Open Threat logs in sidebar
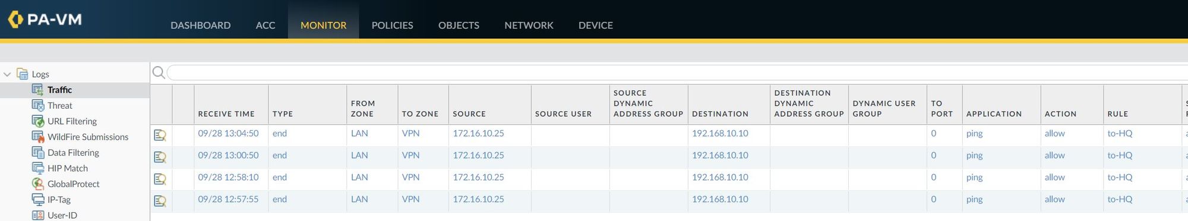 [x=59, y=105]
